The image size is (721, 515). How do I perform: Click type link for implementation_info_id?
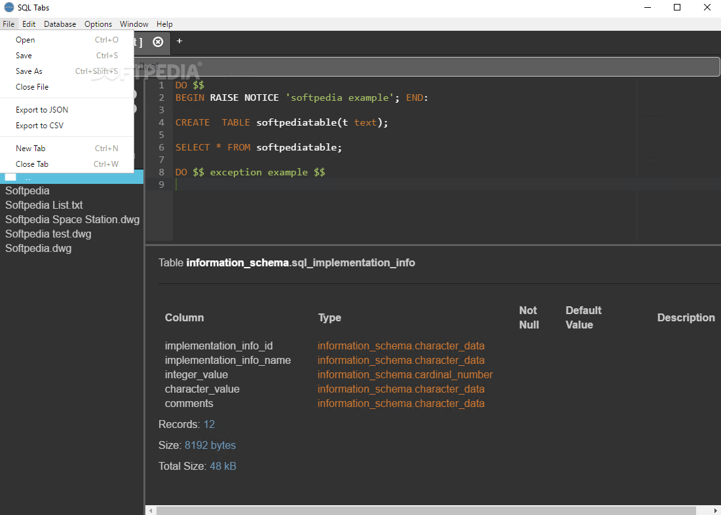coord(401,346)
